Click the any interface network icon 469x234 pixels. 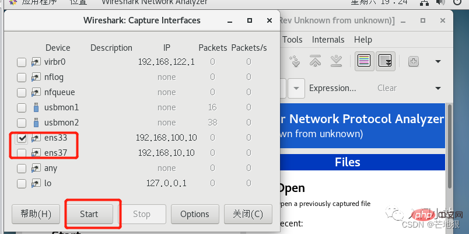[36, 169]
